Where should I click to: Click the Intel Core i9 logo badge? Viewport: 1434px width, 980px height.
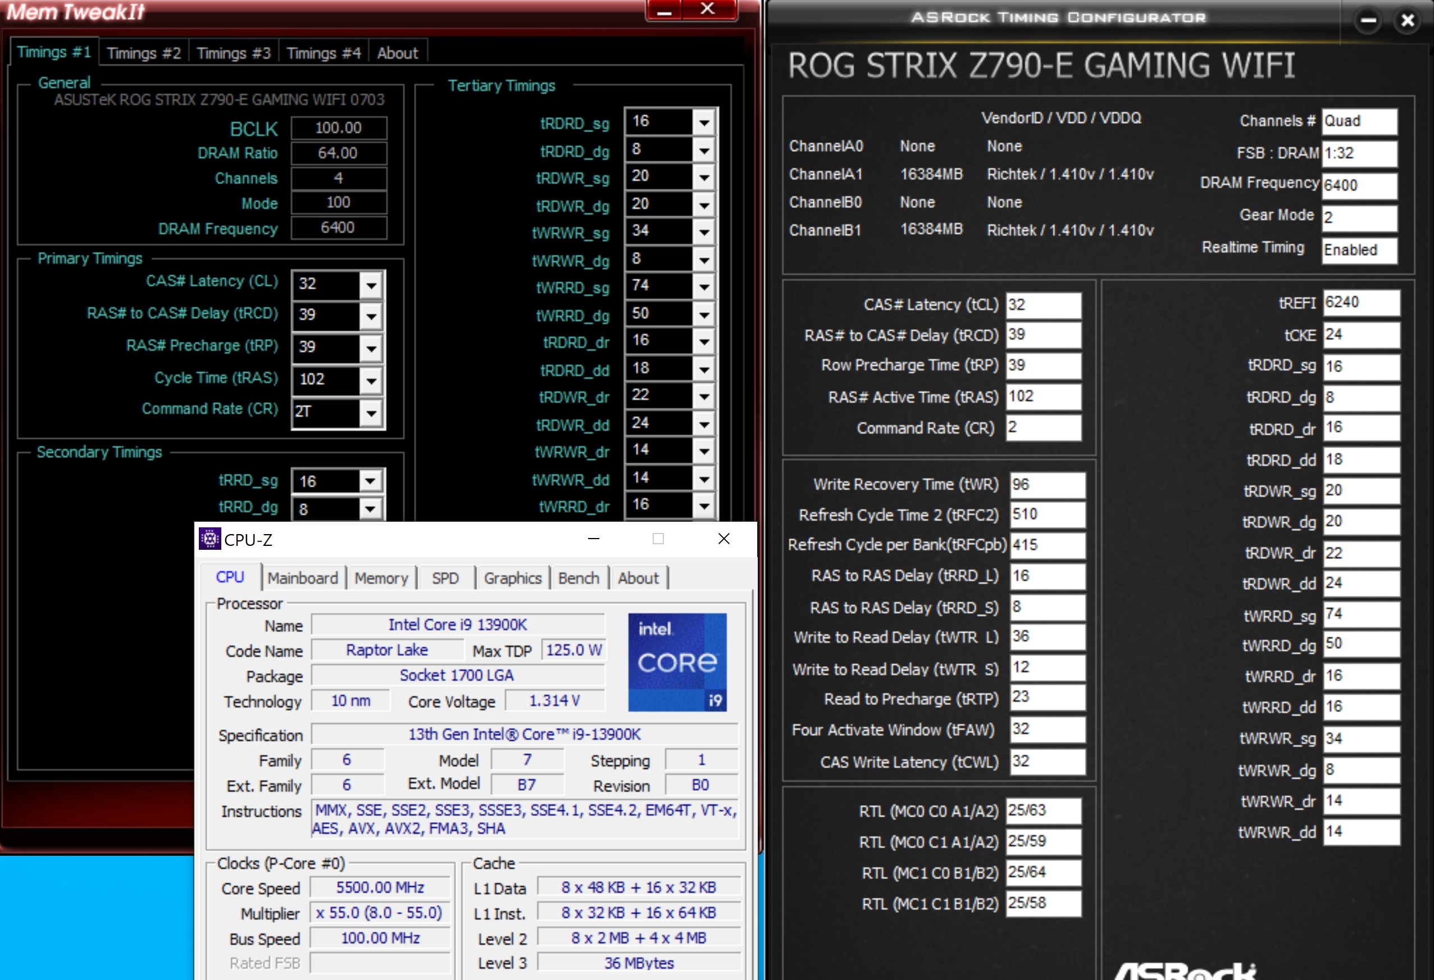pyautogui.click(x=677, y=662)
